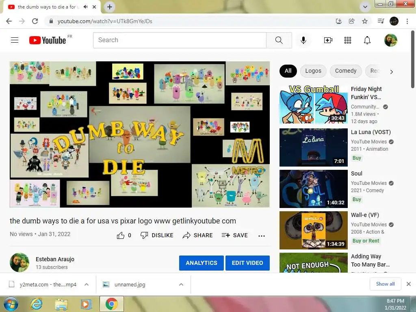Click the main video player
Viewport: 416px width, 312px height.
pos(140,134)
